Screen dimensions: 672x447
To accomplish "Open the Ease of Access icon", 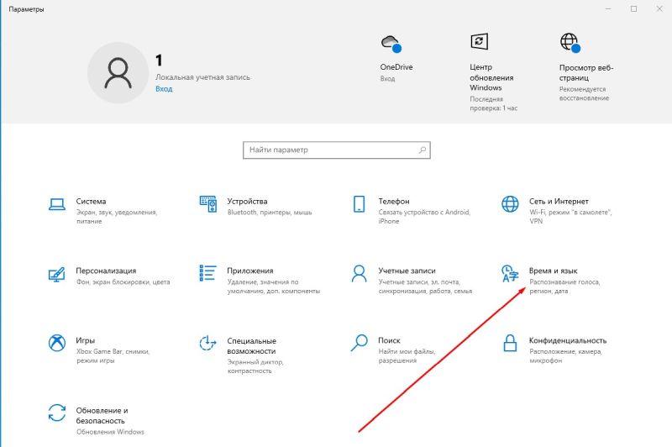I will point(208,344).
